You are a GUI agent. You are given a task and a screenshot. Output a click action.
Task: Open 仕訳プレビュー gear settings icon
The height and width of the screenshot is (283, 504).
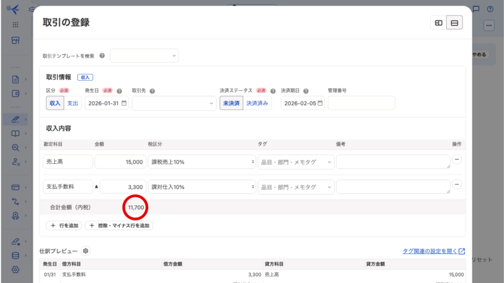point(86,251)
